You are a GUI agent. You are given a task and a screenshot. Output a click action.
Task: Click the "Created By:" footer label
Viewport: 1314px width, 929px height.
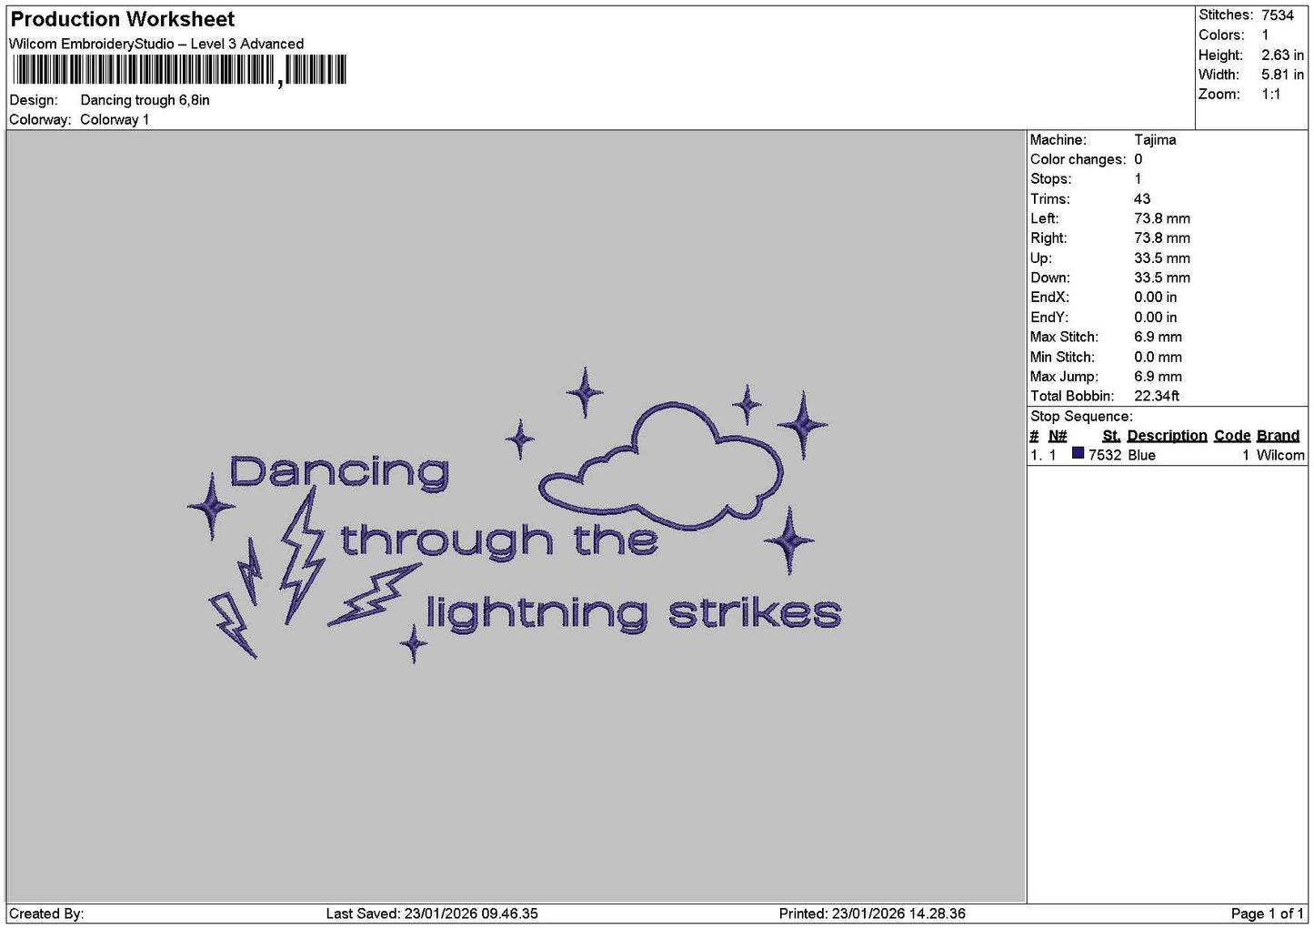point(46,914)
